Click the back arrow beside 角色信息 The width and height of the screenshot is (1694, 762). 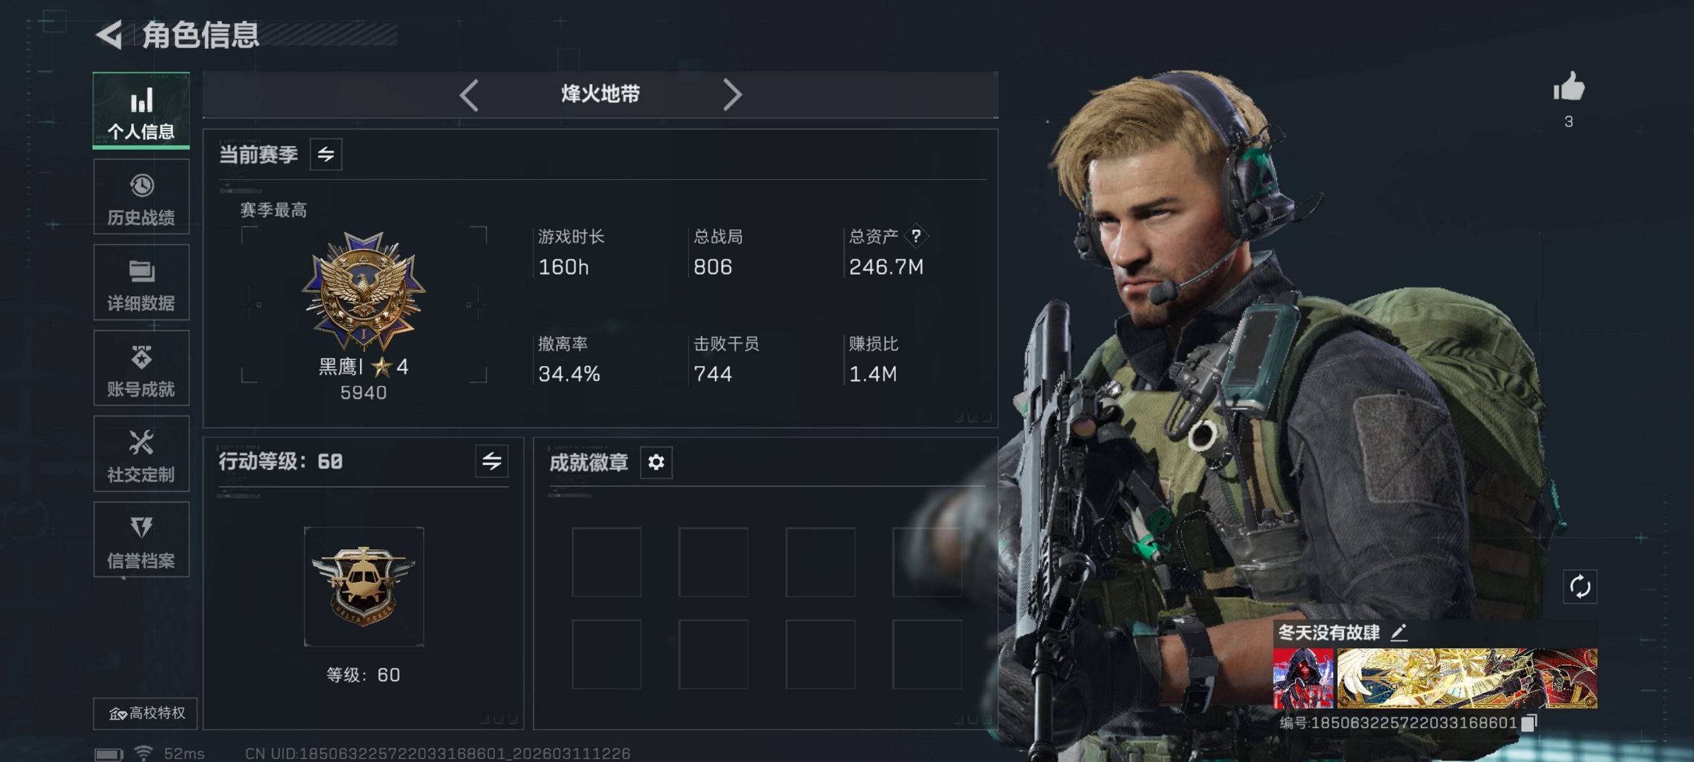point(110,35)
